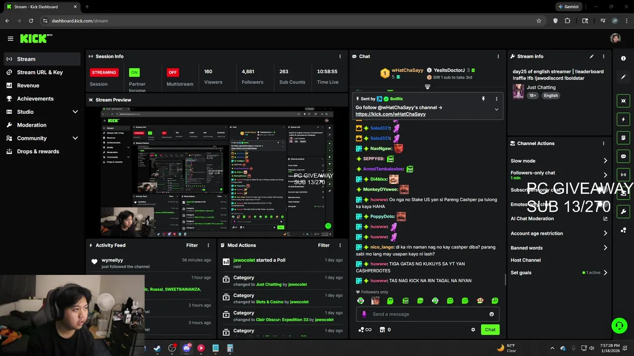Open Gemini button in browser title bar
634x356 pixels.
[x=568, y=7]
